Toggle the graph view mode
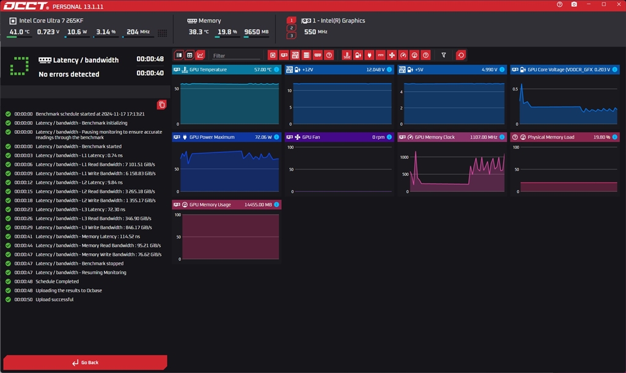This screenshot has width=626, height=373. pyautogui.click(x=201, y=55)
